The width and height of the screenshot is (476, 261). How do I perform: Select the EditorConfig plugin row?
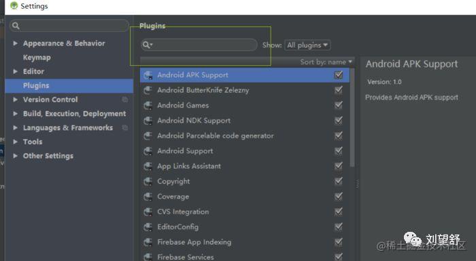[x=245, y=227]
